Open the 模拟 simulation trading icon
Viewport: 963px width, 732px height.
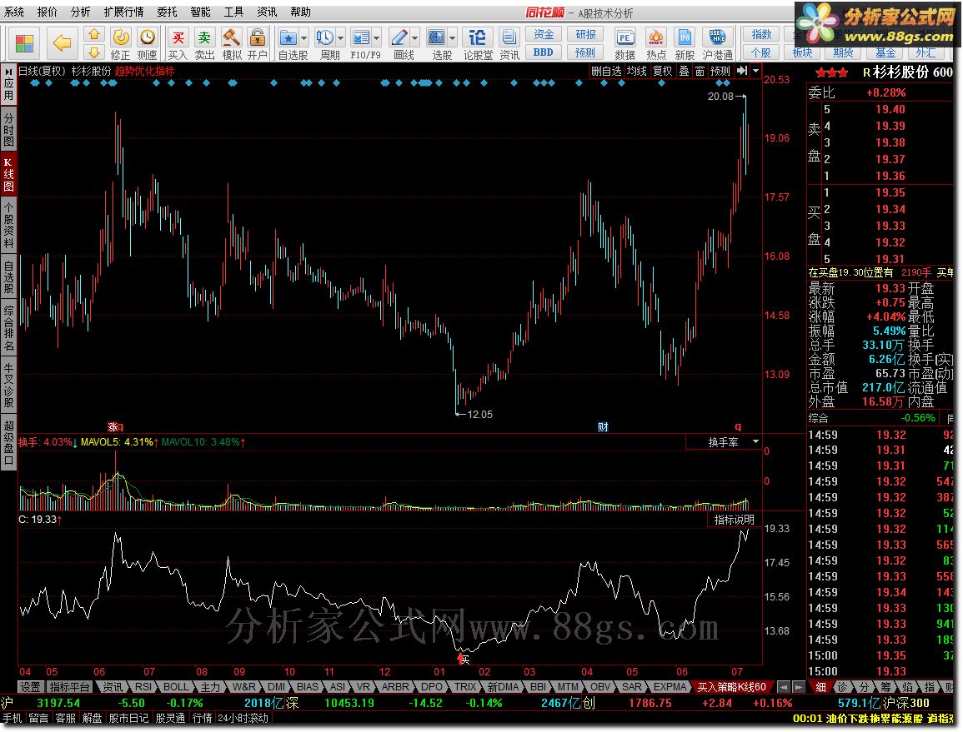232,44
